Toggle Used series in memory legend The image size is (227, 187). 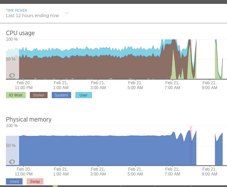14,181
